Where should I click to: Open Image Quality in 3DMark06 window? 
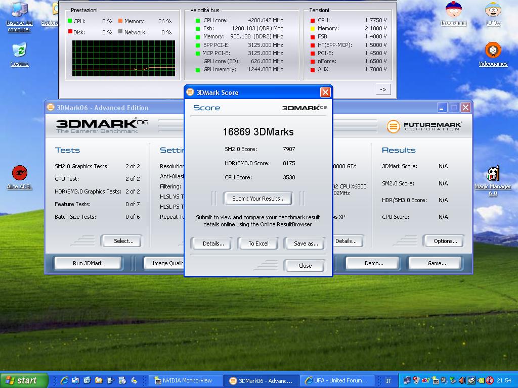point(164,263)
